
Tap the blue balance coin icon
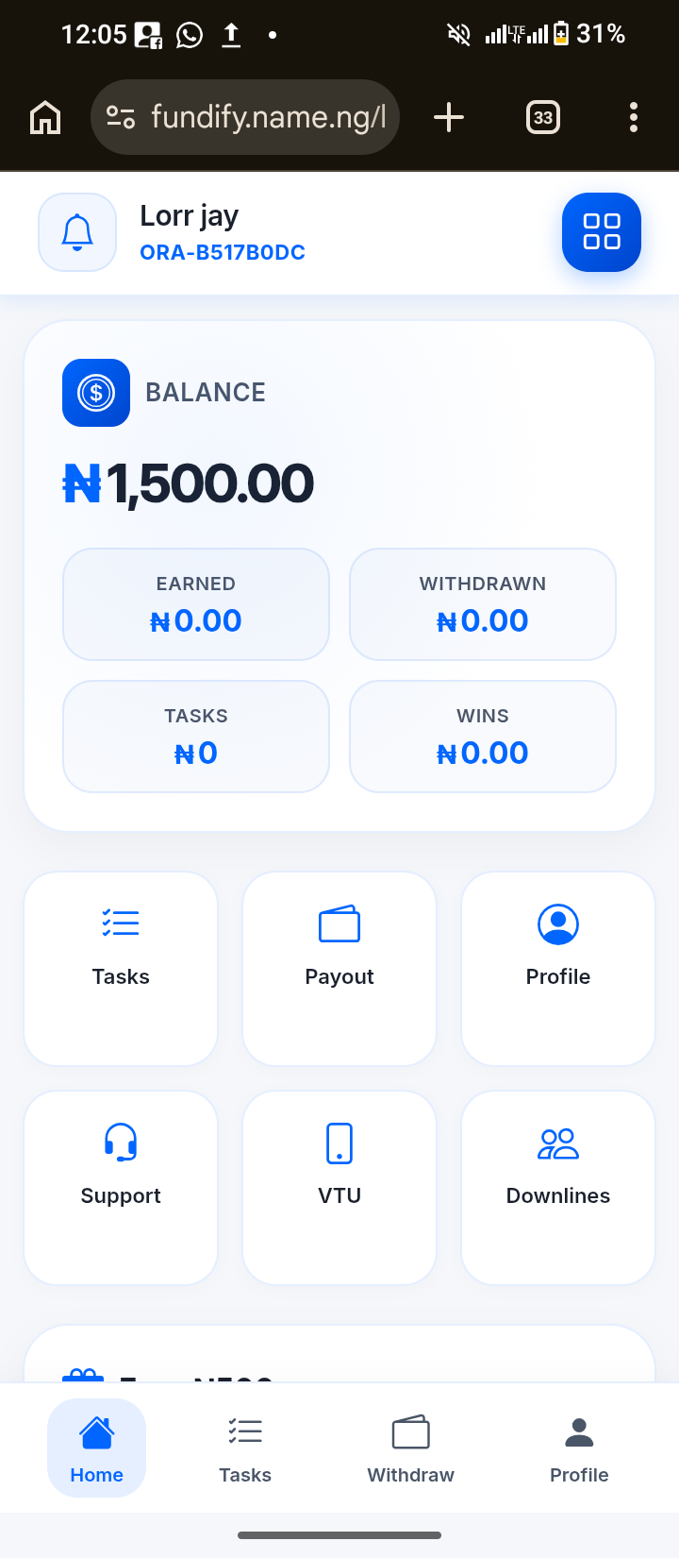tap(96, 393)
